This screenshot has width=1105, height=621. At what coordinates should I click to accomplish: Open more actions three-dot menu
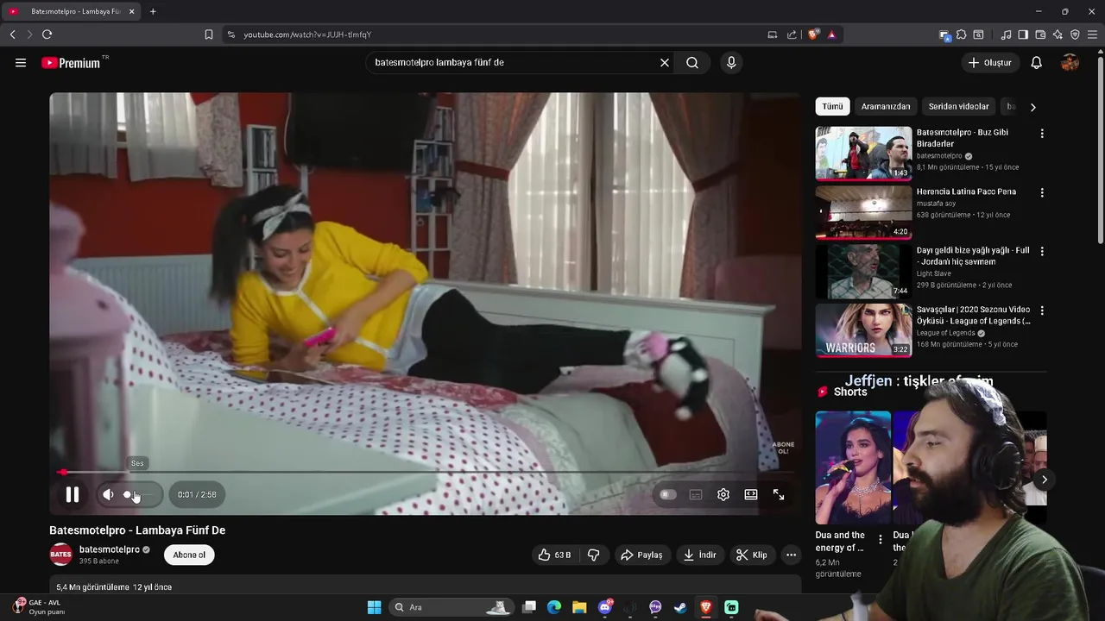click(791, 555)
